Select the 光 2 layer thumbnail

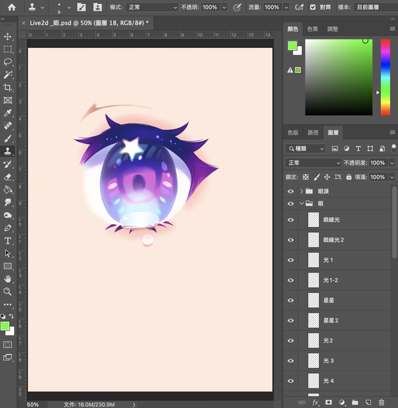coord(313,341)
